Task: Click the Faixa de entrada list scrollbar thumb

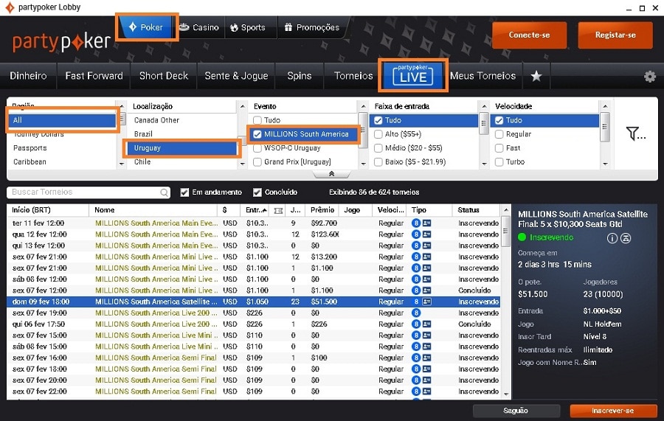Action: coord(484,123)
